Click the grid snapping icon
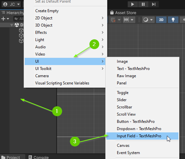This screenshot has width=185, height=159. click(113, 20)
